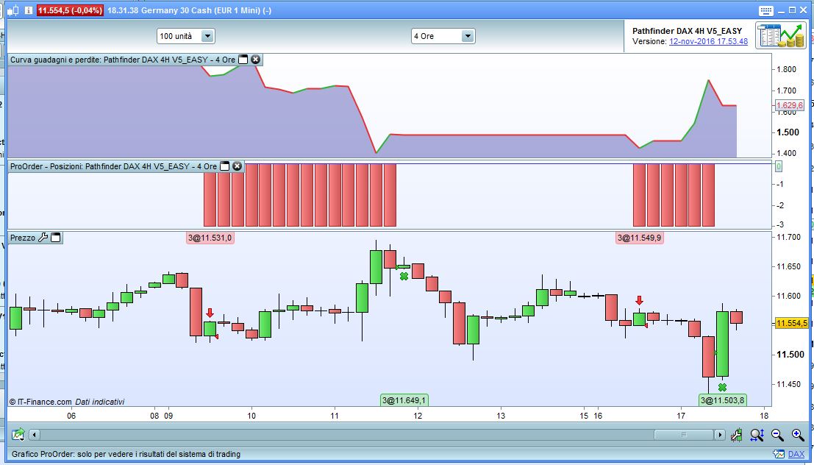
Task: Click the DAX chart icon in status bar
Action: [779, 454]
